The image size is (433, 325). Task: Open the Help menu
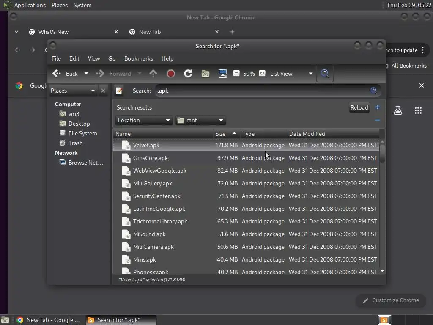point(167,58)
